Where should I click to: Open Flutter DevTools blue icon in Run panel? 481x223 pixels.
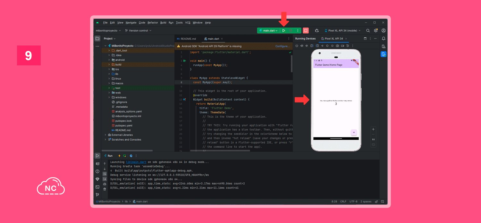(x=131, y=156)
